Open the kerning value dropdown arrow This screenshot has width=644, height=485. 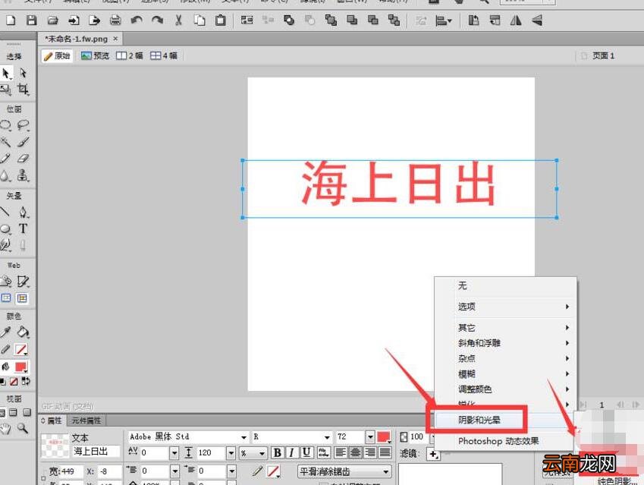click(174, 452)
